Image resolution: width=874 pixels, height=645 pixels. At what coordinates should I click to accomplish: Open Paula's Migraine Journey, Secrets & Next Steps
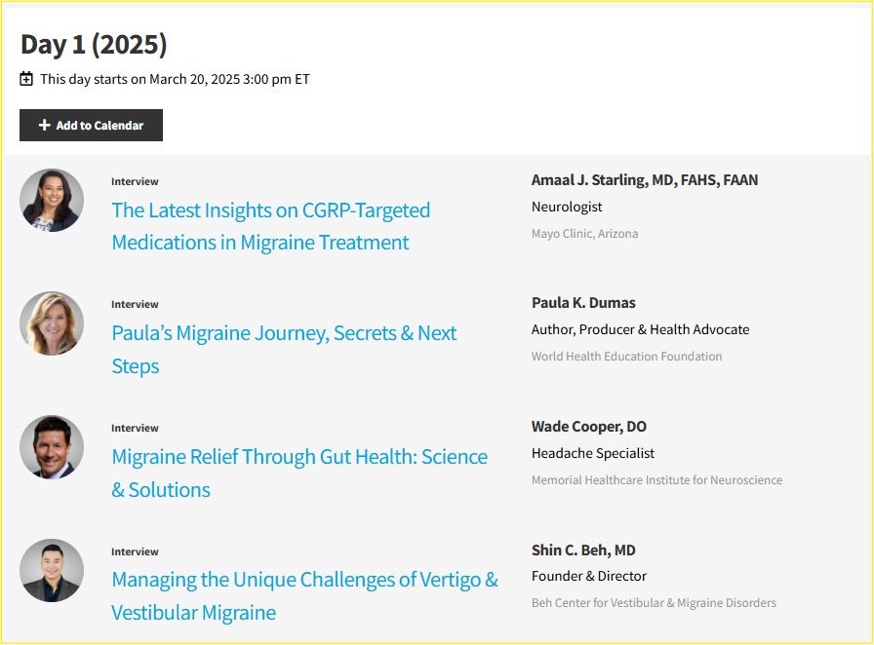click(x=284, y=349)
